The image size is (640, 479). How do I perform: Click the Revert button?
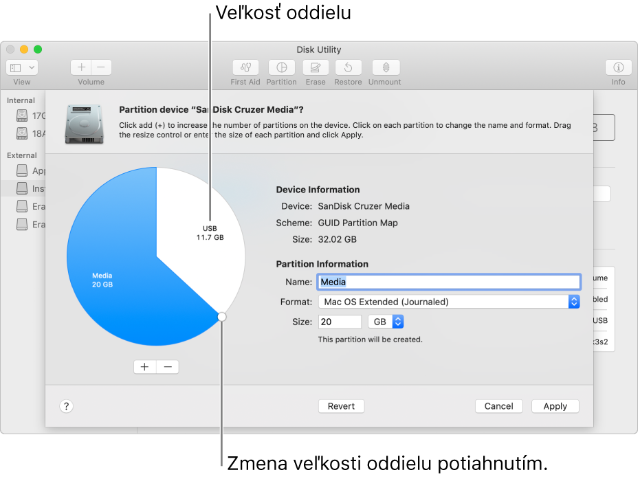341,406
